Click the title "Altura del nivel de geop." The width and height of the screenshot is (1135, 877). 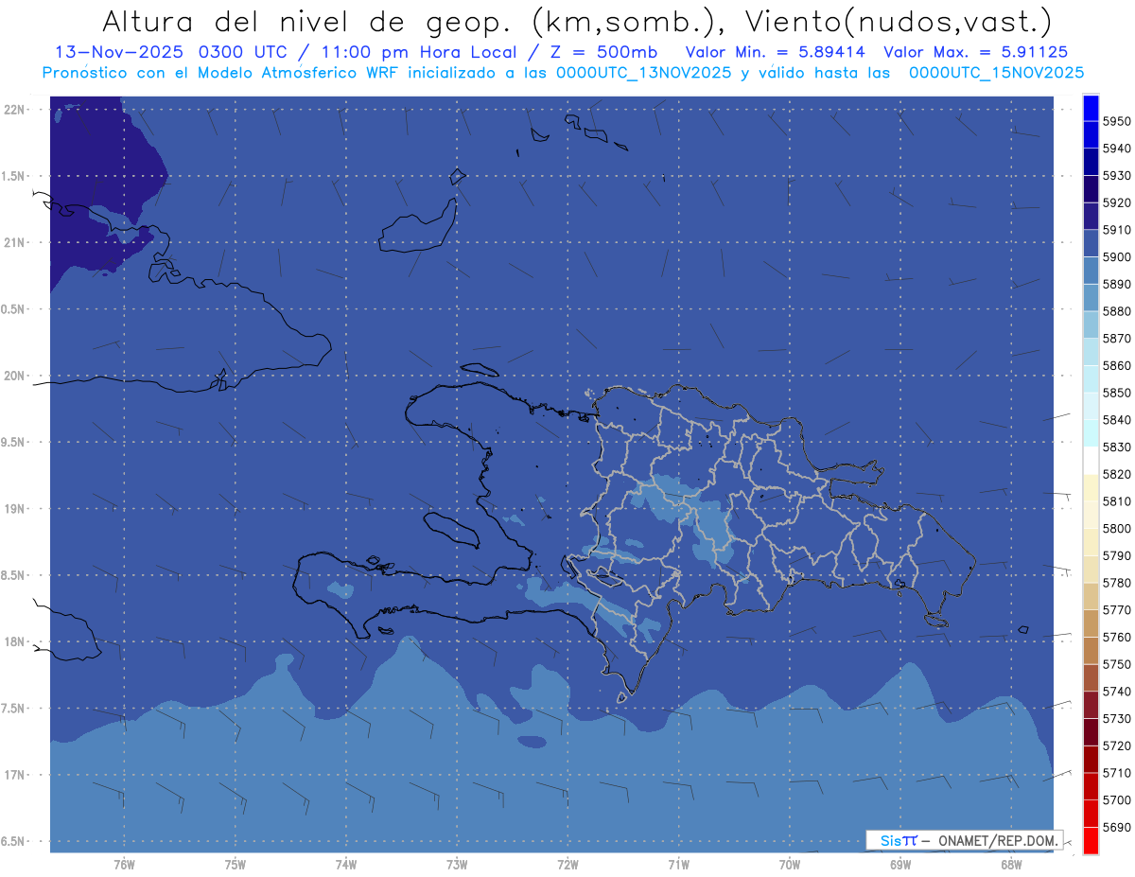click(306, 22)
